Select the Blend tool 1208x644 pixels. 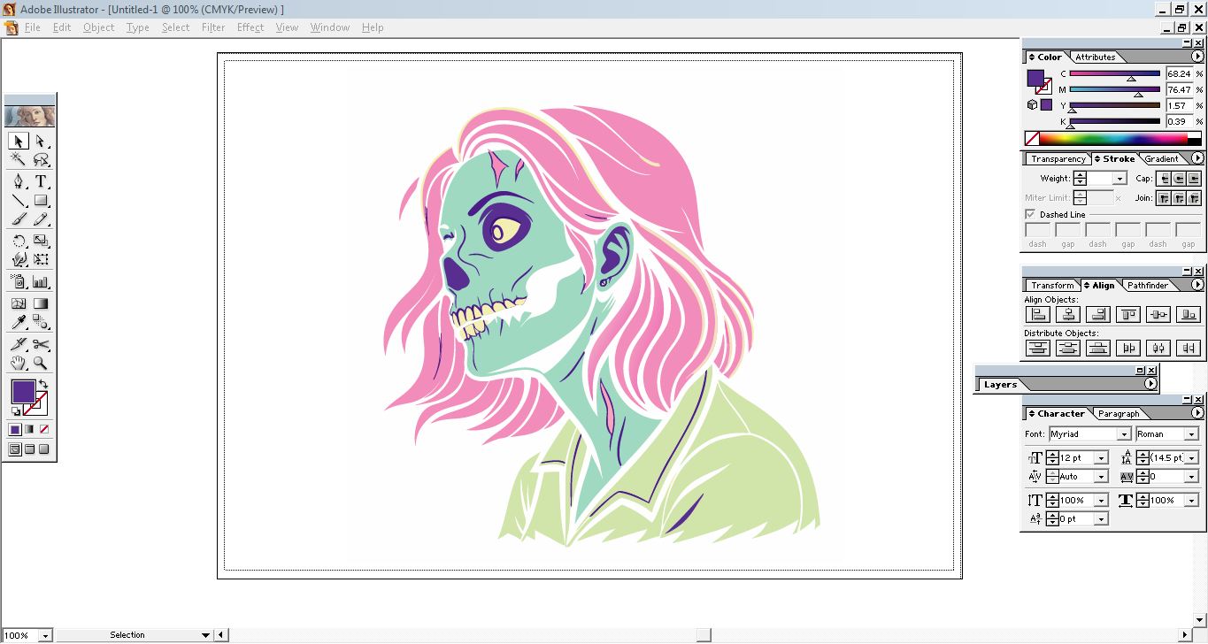pyautogui.click(x=41, y=322)
